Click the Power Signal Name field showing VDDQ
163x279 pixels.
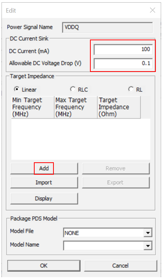108,27
